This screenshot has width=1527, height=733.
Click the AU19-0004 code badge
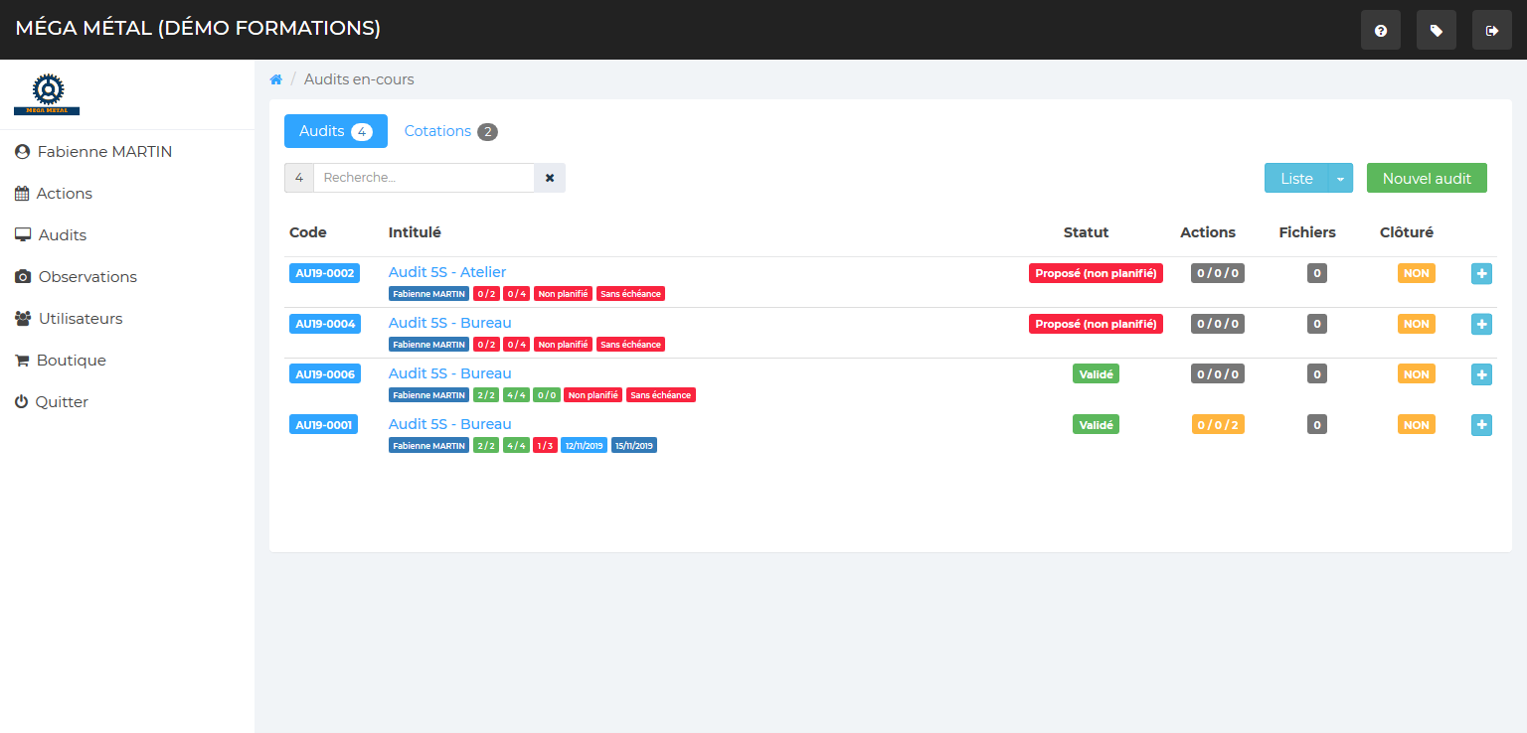click(324, 324)
